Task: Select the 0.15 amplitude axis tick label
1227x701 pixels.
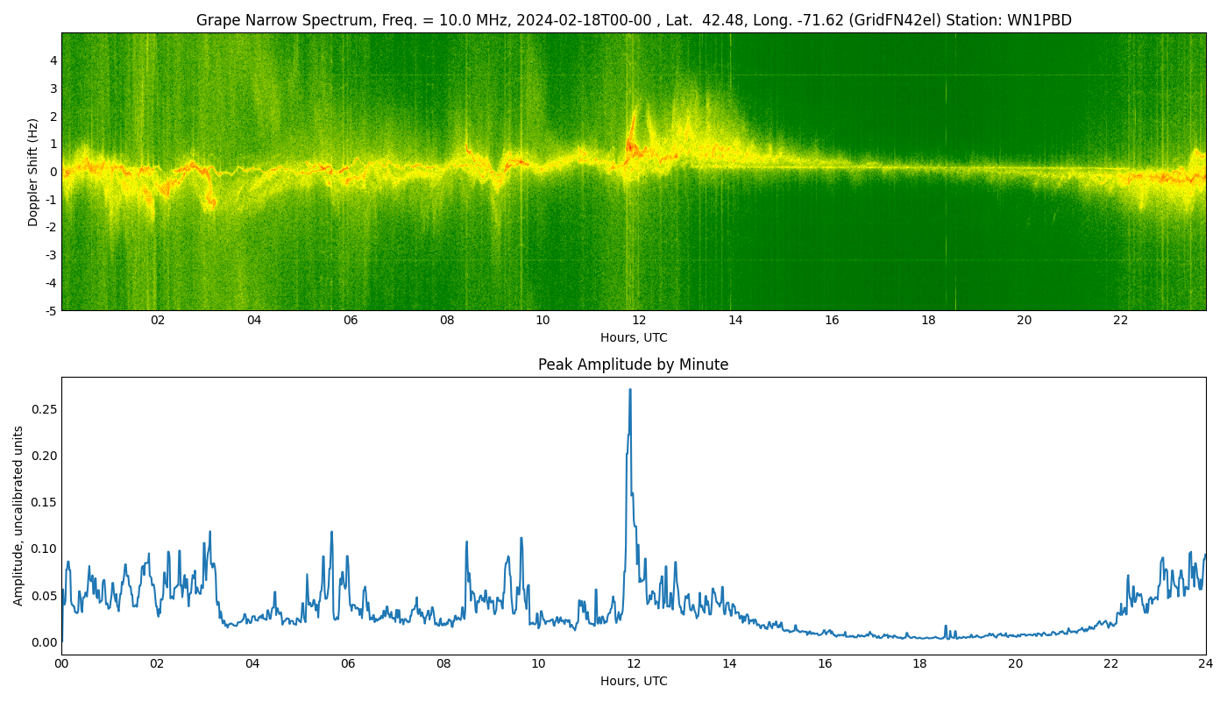Action: coord(43,502)
